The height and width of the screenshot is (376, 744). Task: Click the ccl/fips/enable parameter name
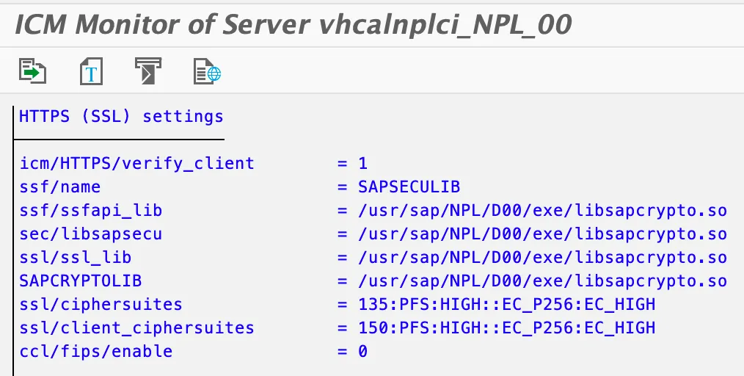96,352
